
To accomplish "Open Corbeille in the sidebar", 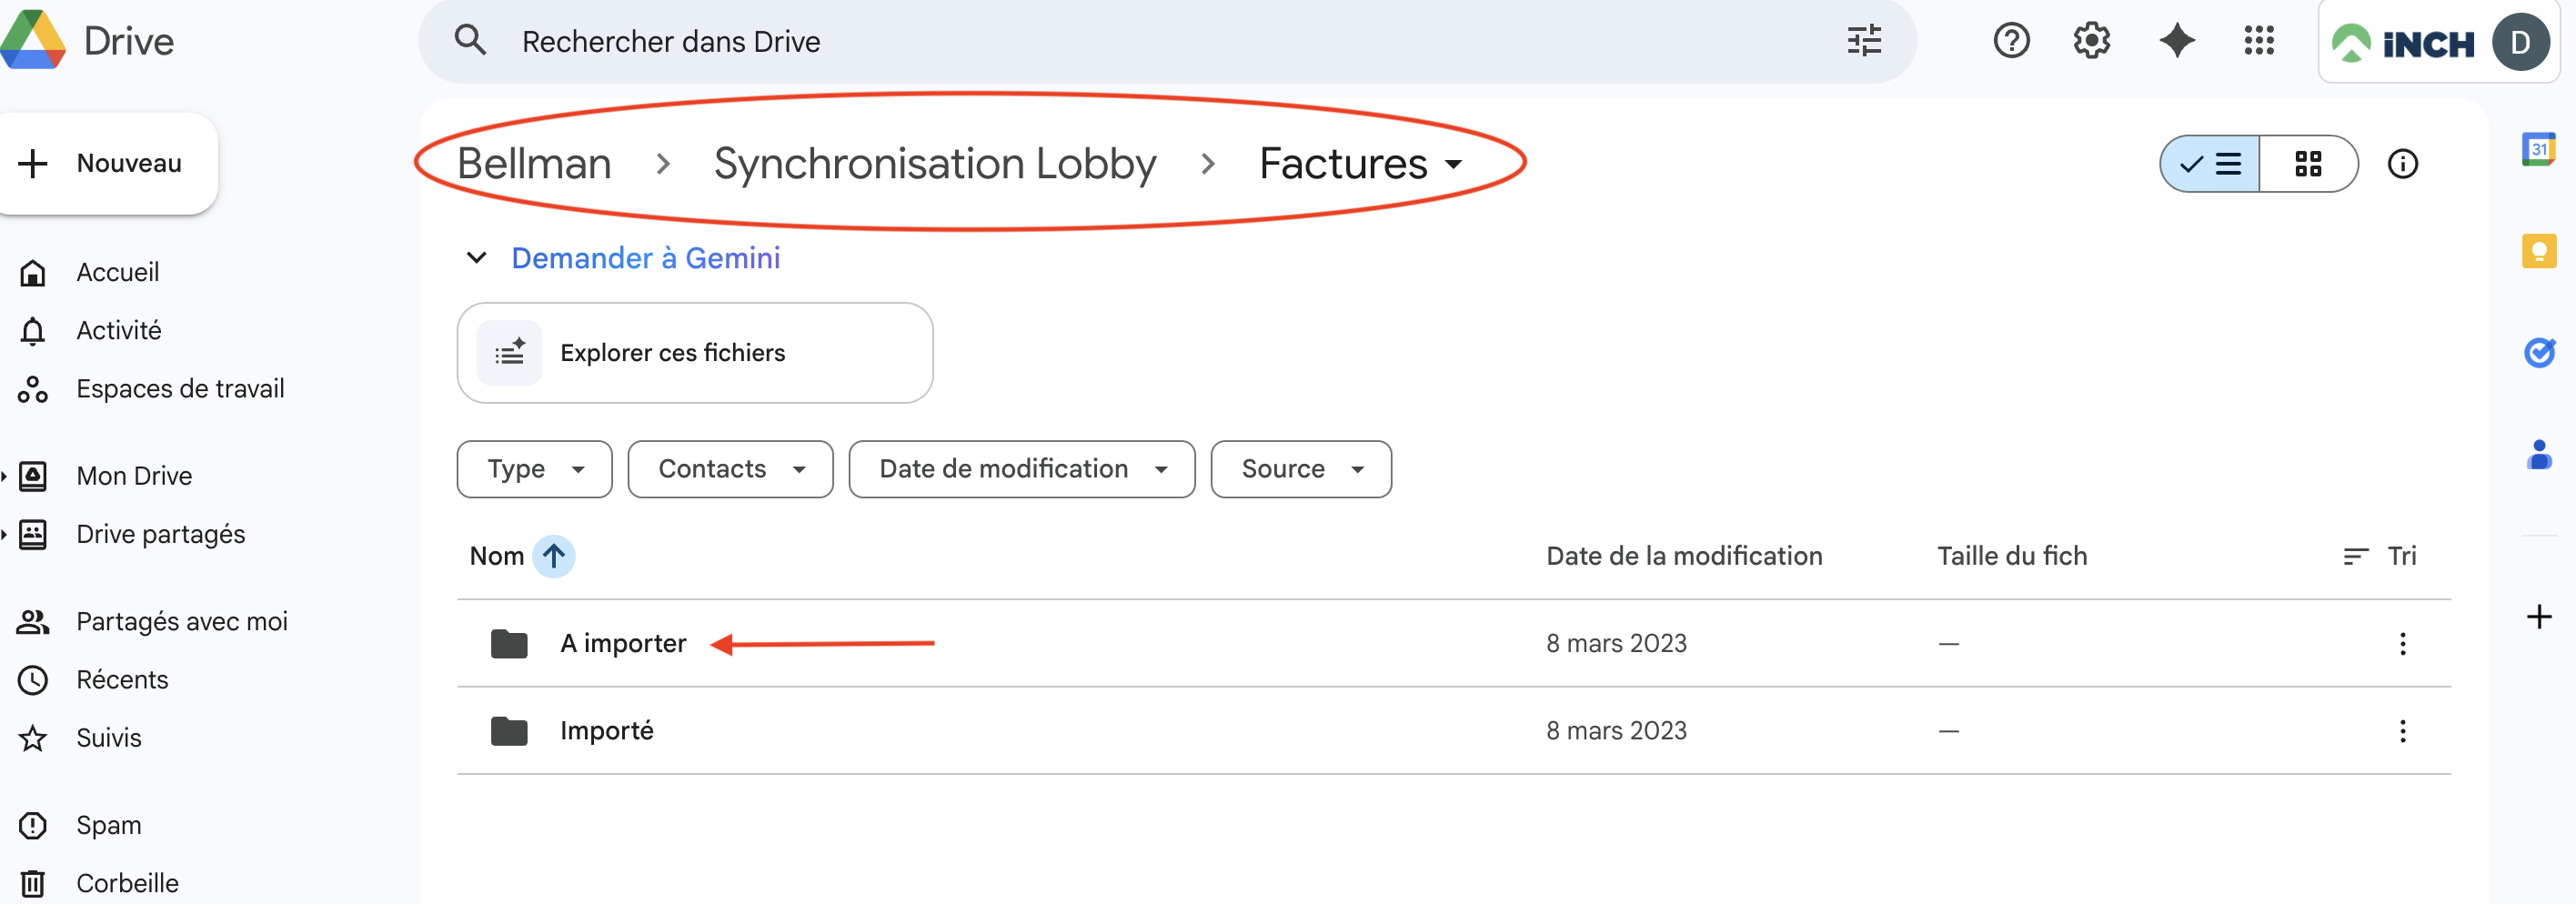I will 127,883.
